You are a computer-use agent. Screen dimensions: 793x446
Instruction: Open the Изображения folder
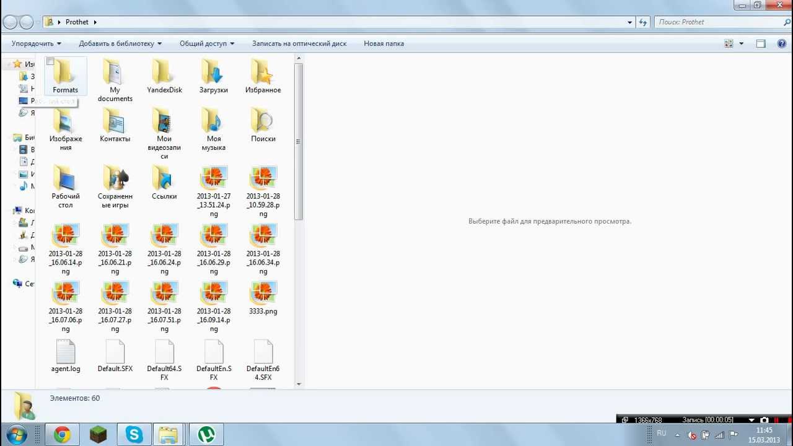(65, 129)
